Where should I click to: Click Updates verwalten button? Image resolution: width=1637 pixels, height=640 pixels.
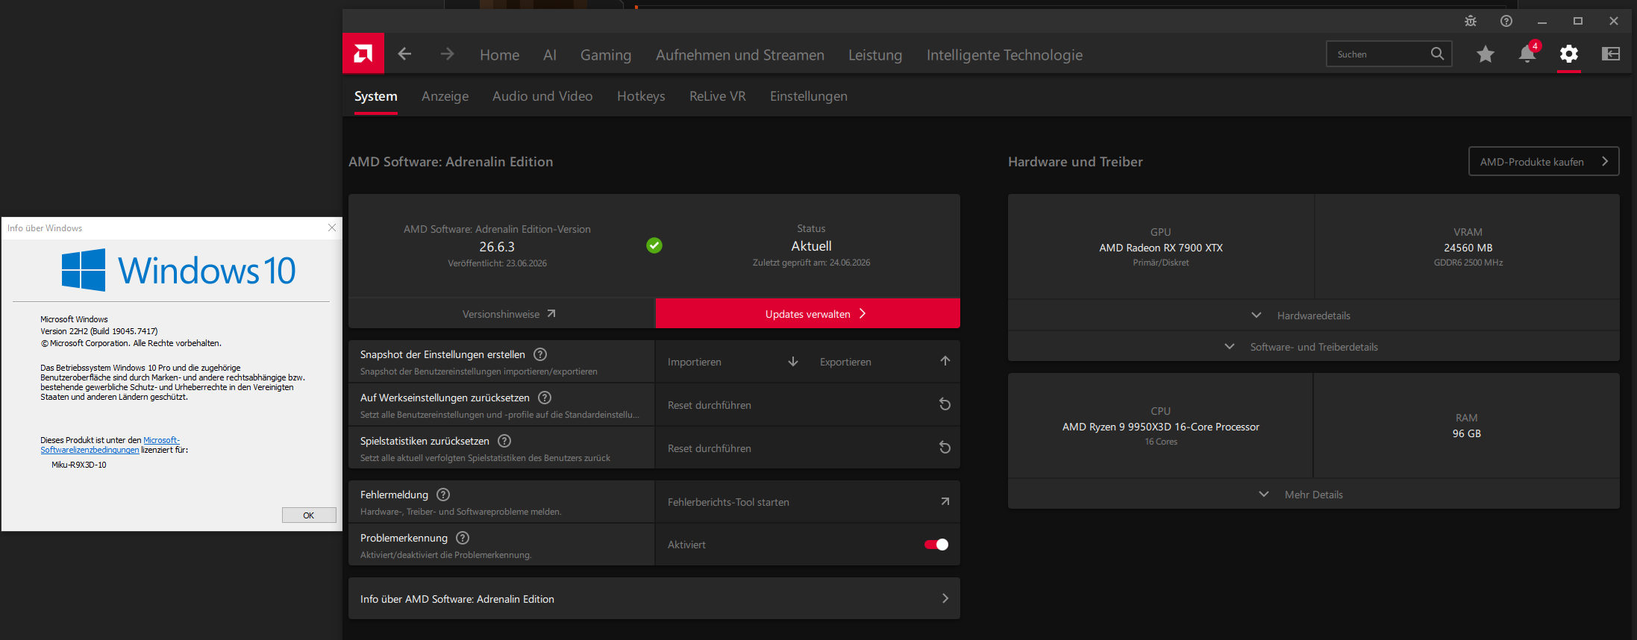(808, 313)
